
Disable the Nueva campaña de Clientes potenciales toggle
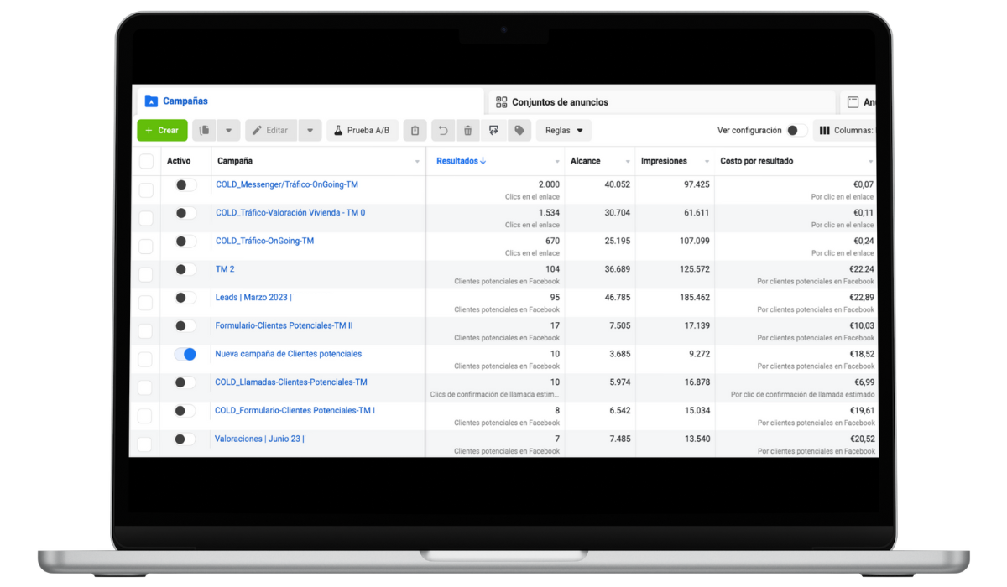pos(185,355)
